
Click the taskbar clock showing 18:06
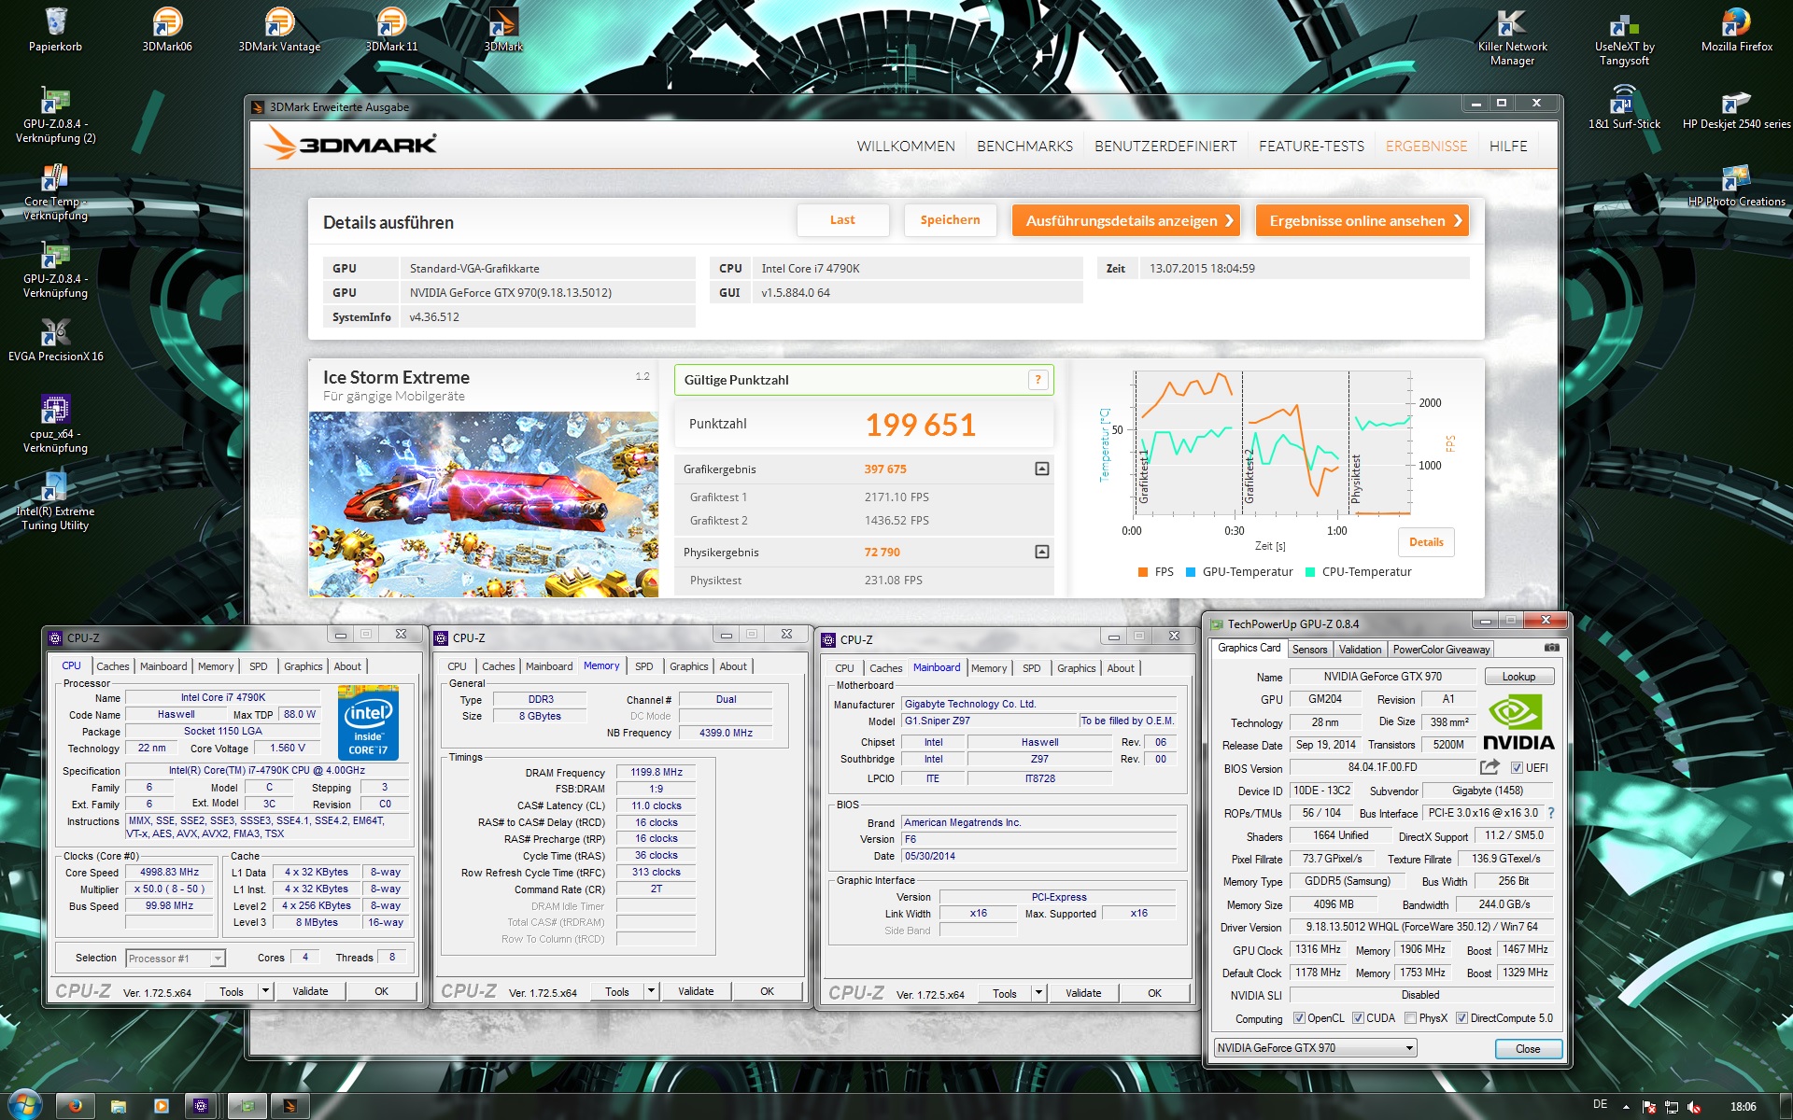tap(1743, 1107)
